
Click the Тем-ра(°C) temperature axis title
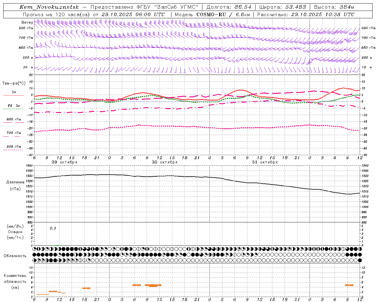click(14, 83)
